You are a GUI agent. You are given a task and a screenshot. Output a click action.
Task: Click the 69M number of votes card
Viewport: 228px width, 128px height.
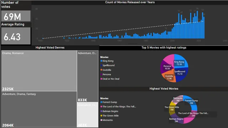tap(16, 16)
